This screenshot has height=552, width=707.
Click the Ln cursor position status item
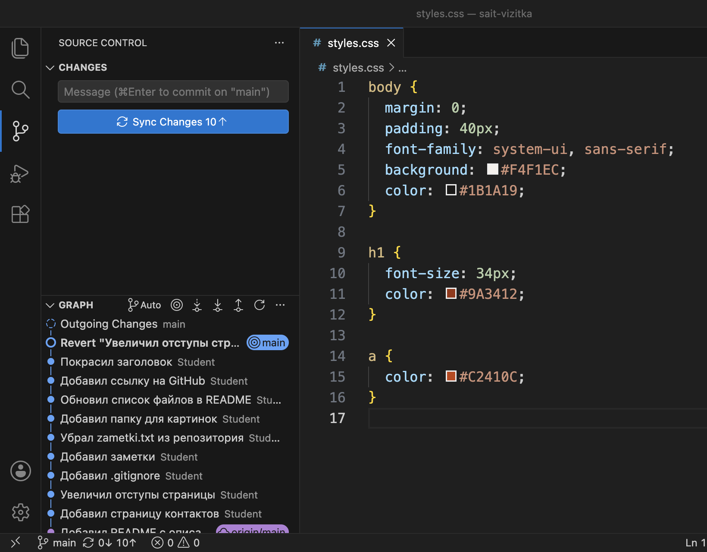pyautogui.click(x=696, y=543)
